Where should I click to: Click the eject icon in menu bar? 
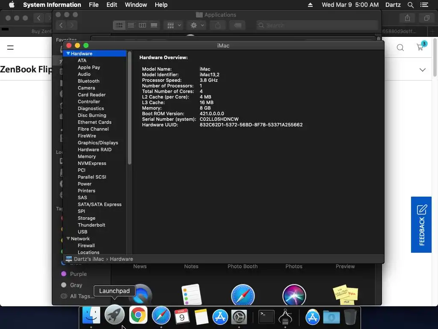point(310,5)
